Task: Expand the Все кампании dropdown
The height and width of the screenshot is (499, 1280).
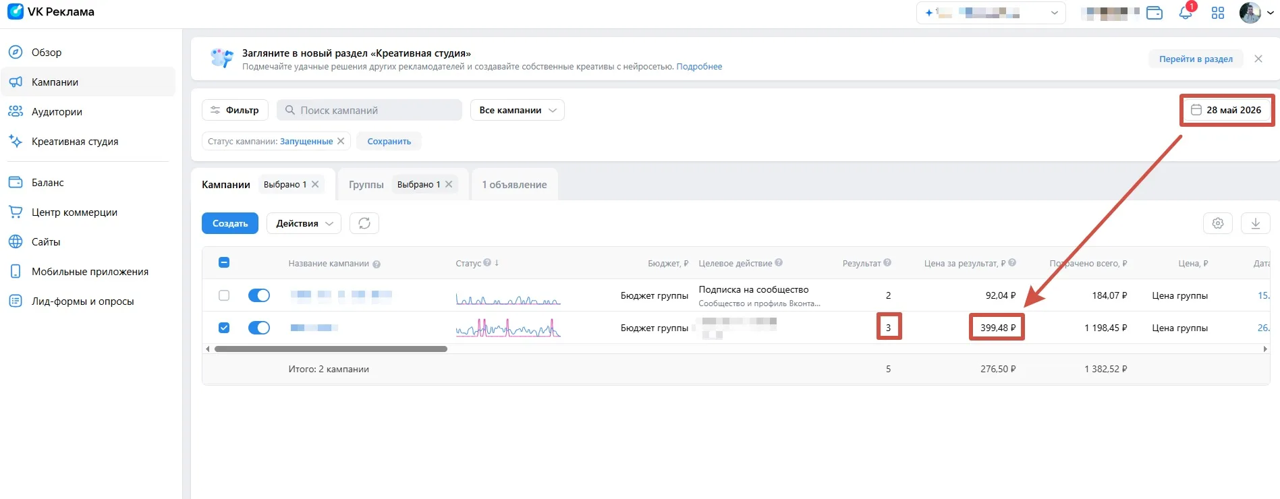Action: tap(518, 110)
